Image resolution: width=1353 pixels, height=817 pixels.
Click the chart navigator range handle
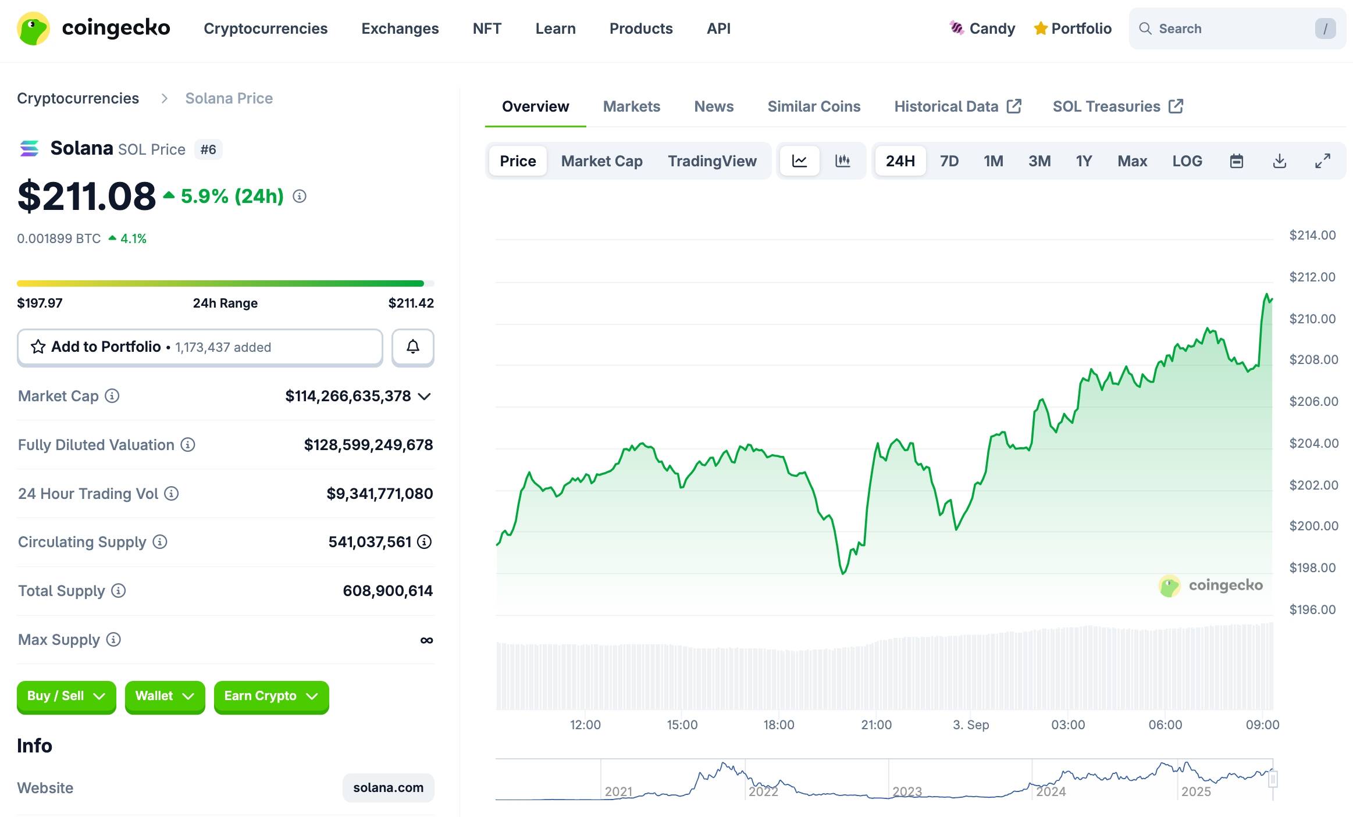pos(1273,779)
